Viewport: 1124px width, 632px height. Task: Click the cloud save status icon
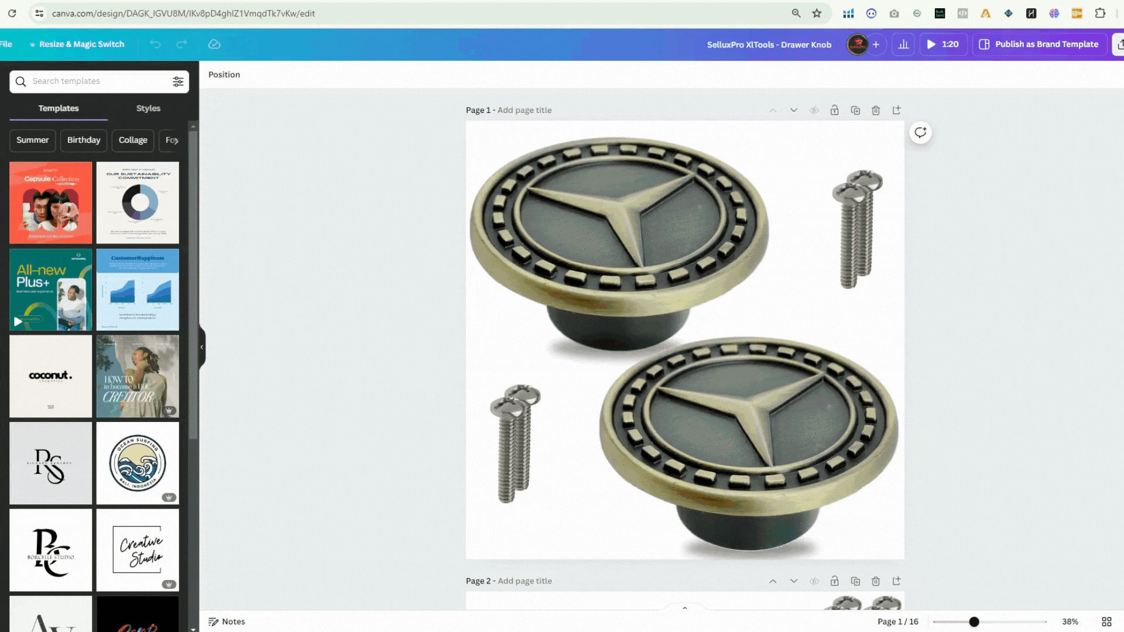(214, 44)
